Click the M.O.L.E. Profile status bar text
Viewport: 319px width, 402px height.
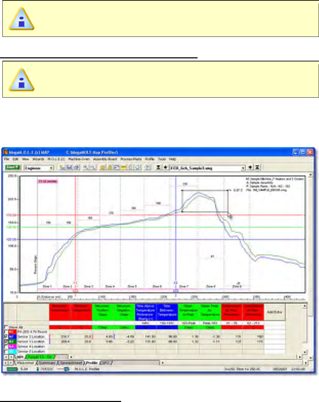click(x=87, y=369)
